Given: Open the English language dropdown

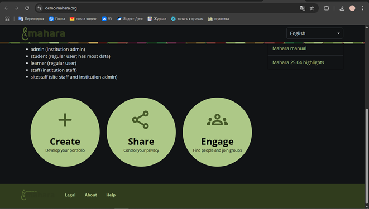Looking at the screenshot, I should [315, 33].
